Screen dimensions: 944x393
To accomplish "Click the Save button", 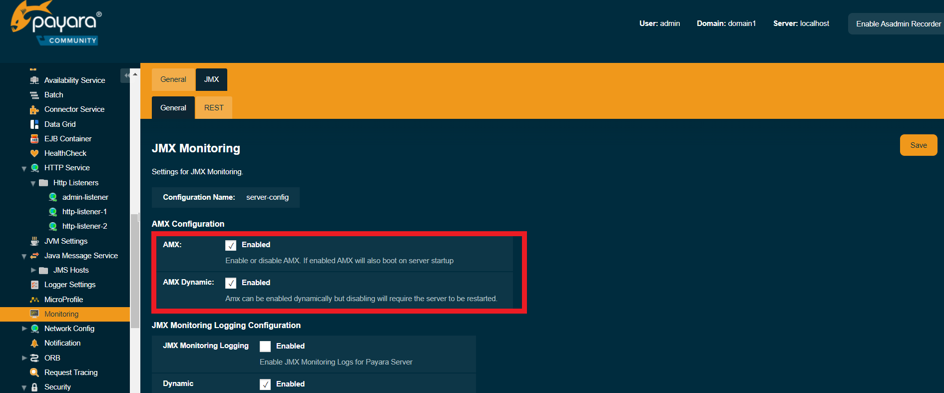I will click(x=918, y=145).
